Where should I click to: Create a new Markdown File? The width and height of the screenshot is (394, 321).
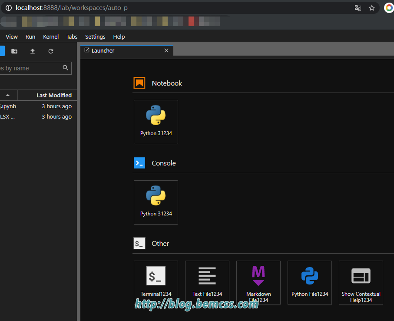[258, 283]
